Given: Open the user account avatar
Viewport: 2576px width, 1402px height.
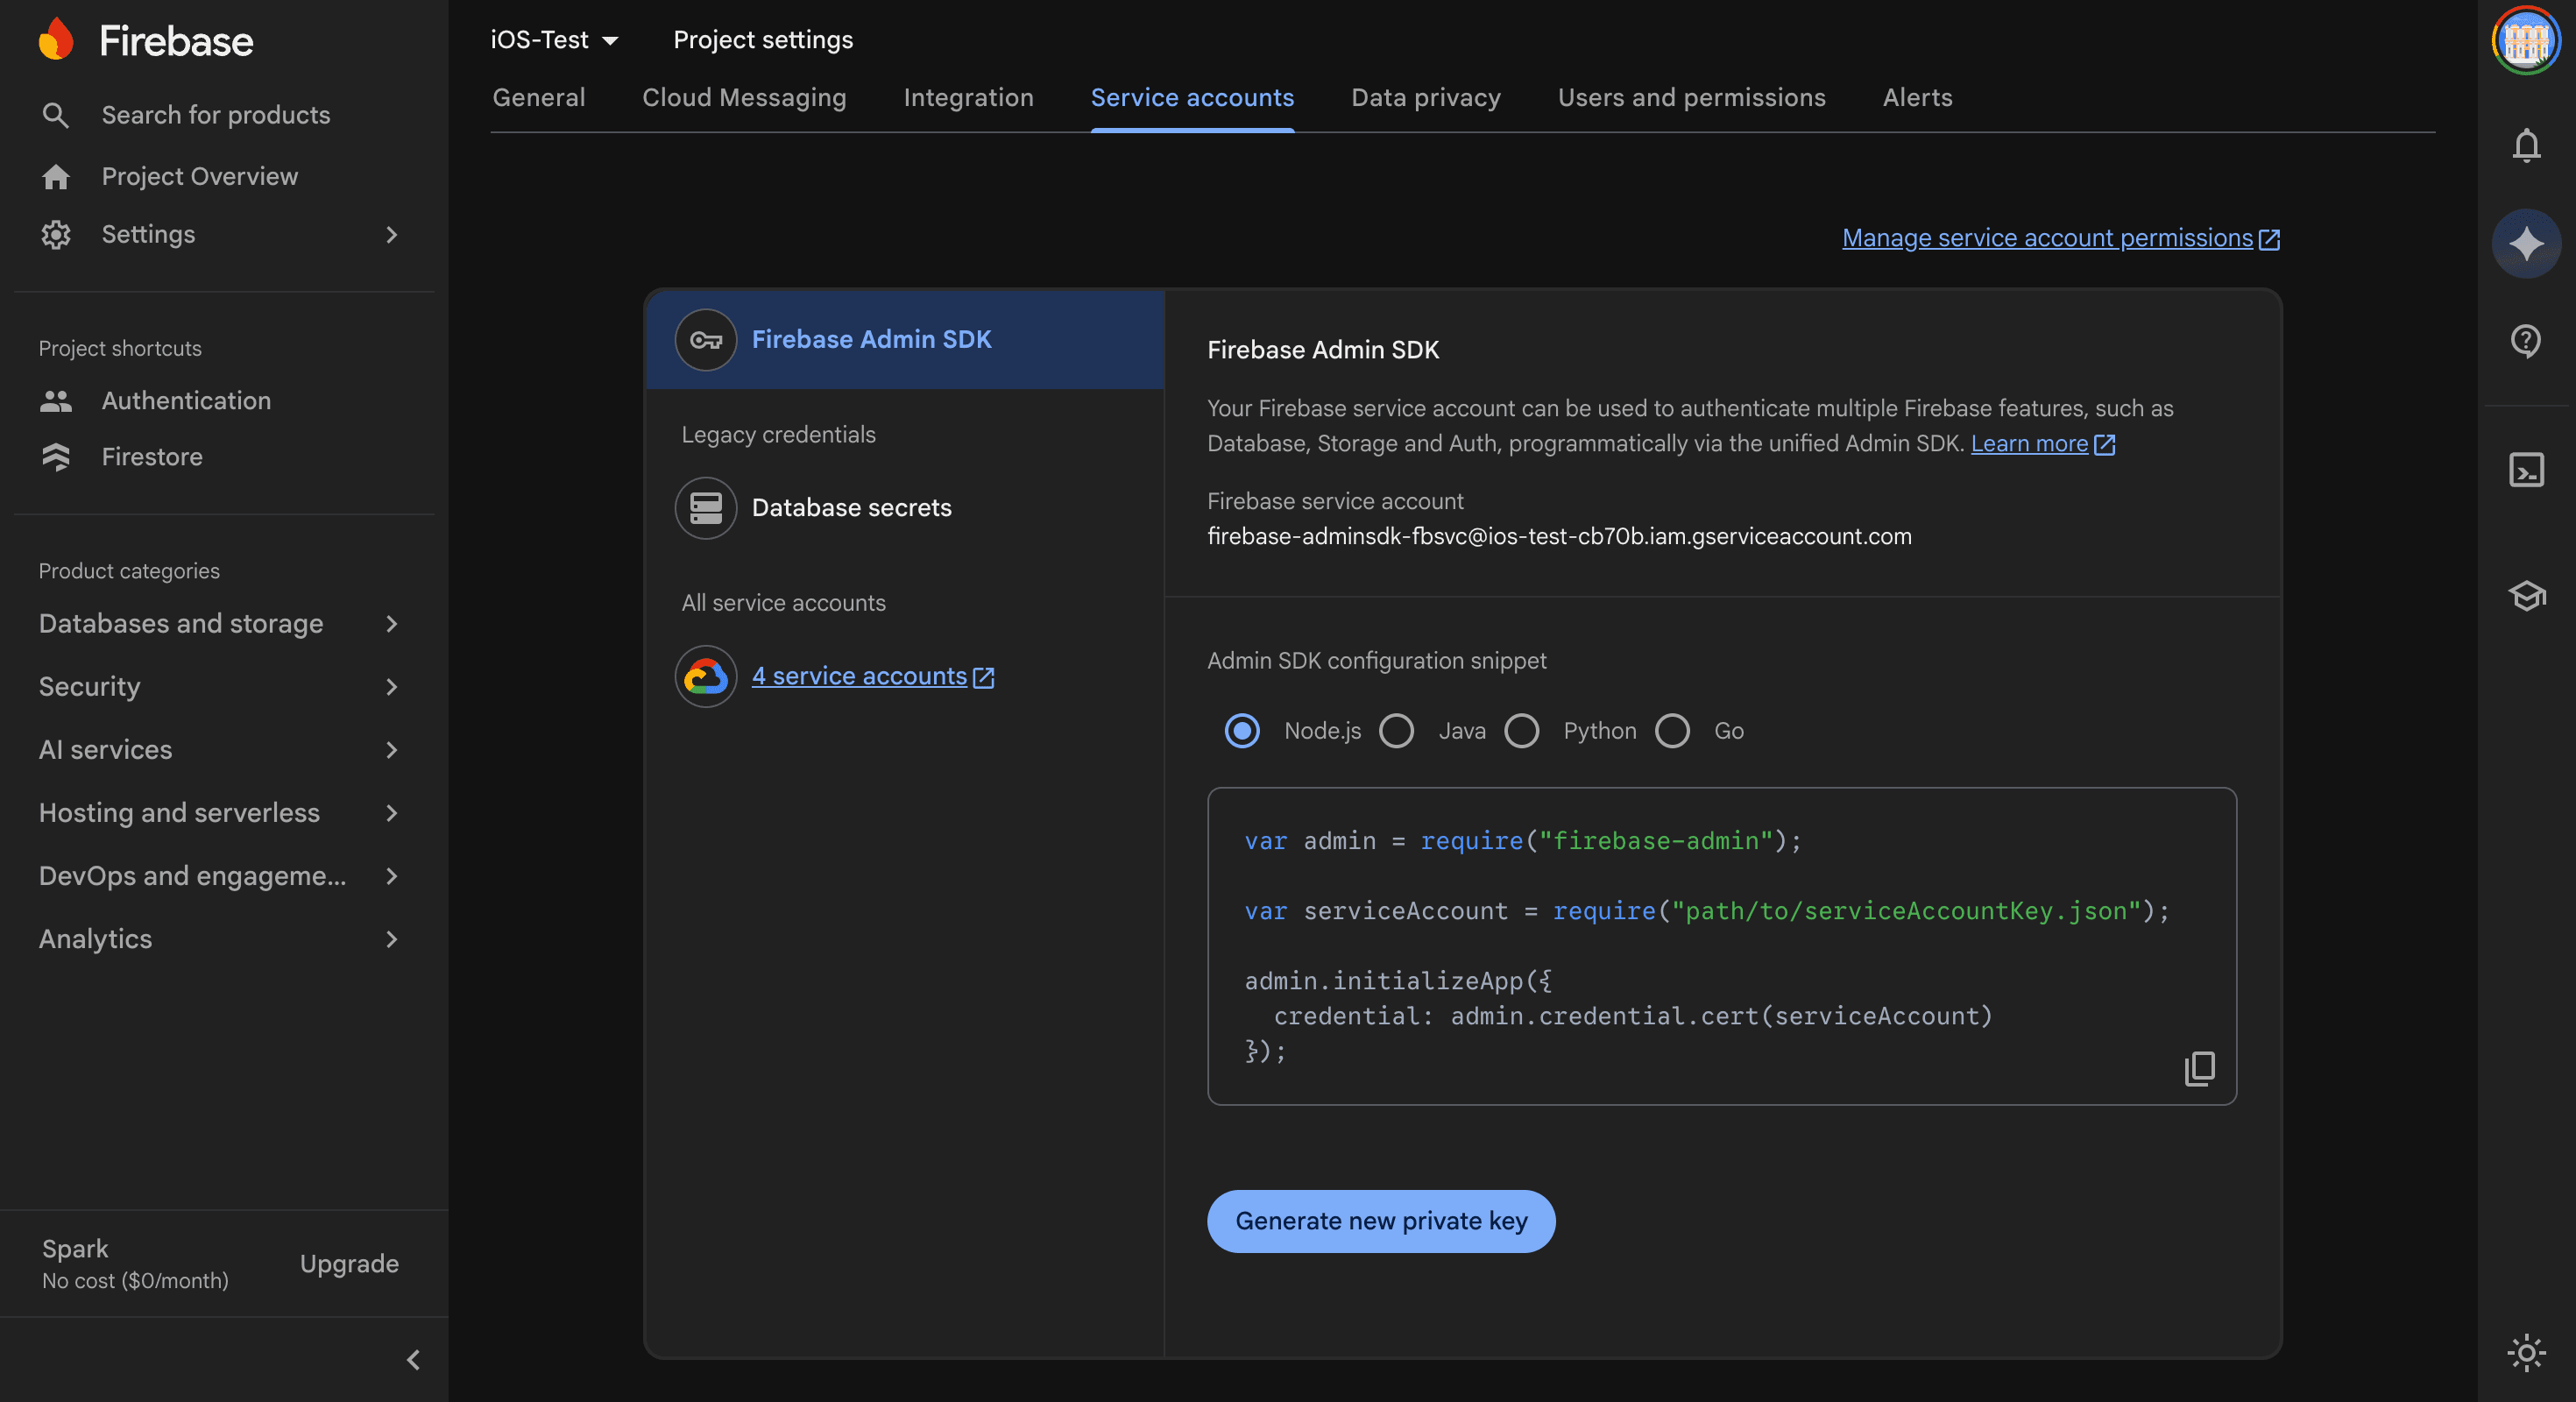Looking at the screenshot, I should coord(2527,40).
